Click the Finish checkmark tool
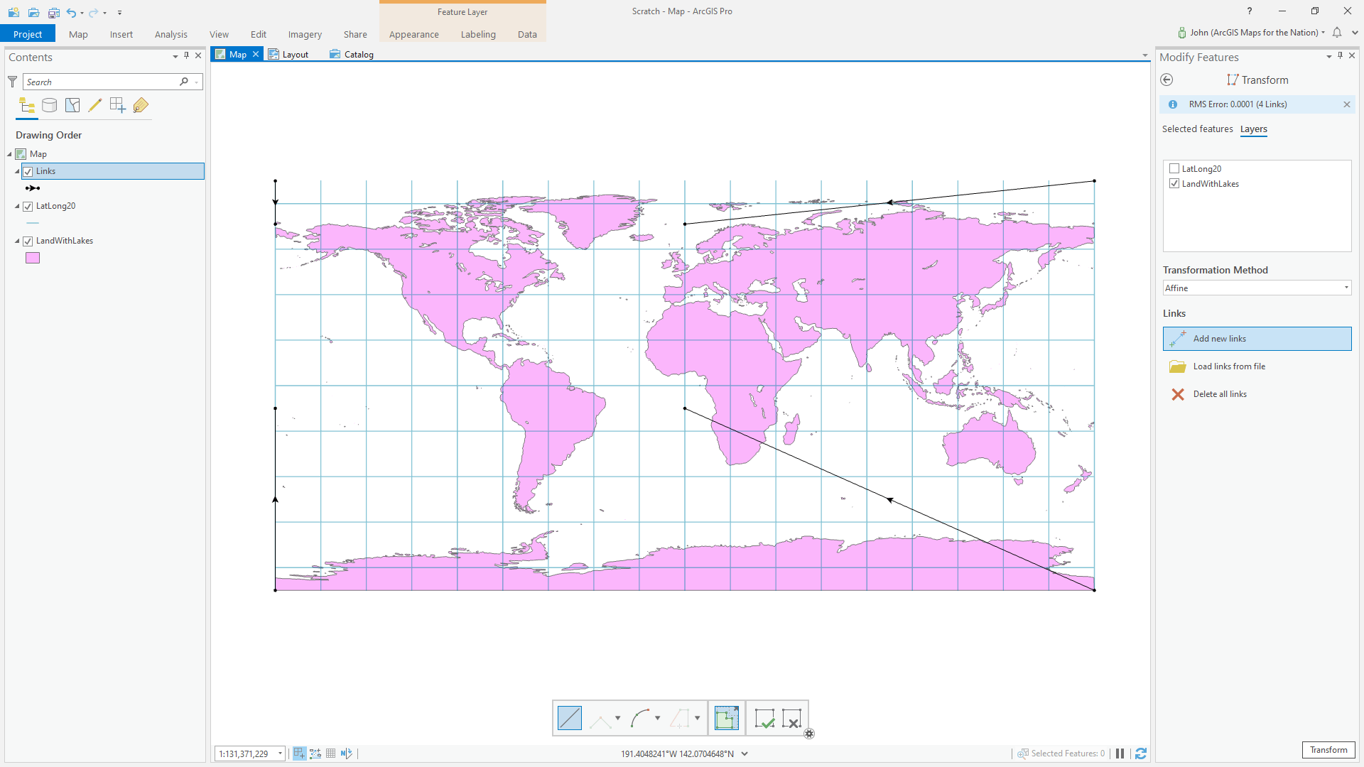 [x=764, y=718]
